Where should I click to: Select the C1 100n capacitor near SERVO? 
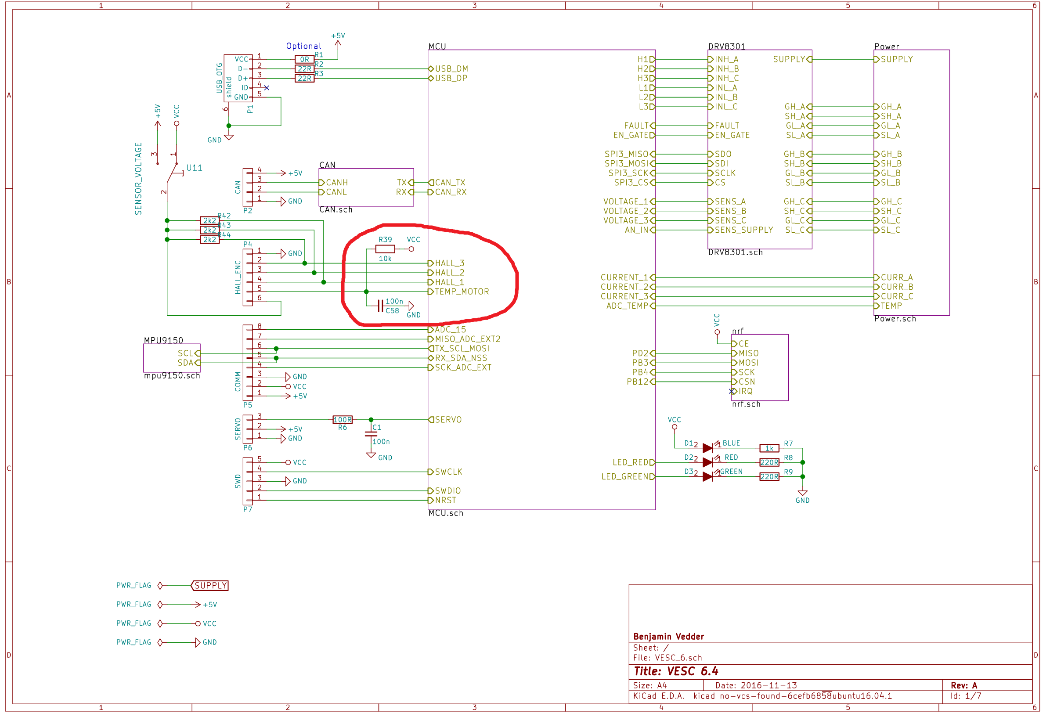pos(371,434)
